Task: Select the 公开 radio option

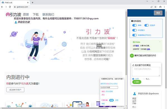Action: (x=133, y=79)
